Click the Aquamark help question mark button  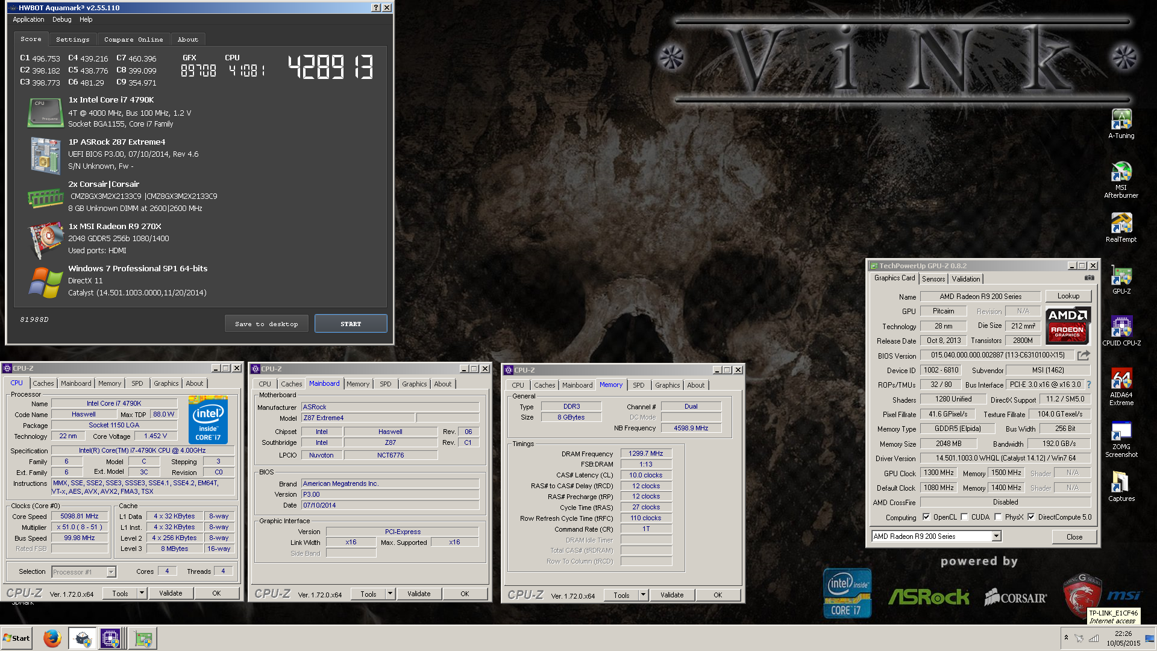376,8
